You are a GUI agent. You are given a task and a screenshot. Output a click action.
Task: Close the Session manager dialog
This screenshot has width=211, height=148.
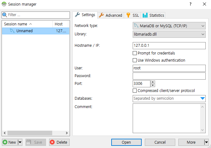point(204,4)
